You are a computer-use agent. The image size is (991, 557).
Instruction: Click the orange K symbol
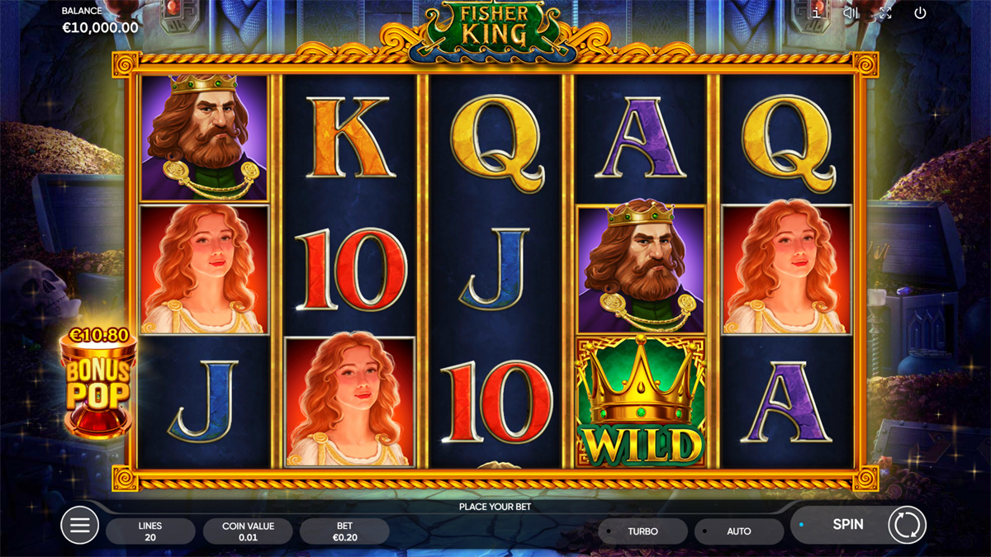coord(349,138)
